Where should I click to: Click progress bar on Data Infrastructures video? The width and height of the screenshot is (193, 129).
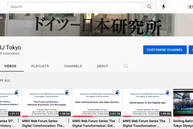(97, 116)
